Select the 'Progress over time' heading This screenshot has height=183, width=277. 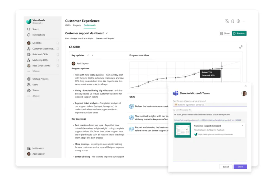tap(139, 55)
